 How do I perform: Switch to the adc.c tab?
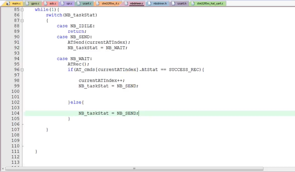point(51,3)
